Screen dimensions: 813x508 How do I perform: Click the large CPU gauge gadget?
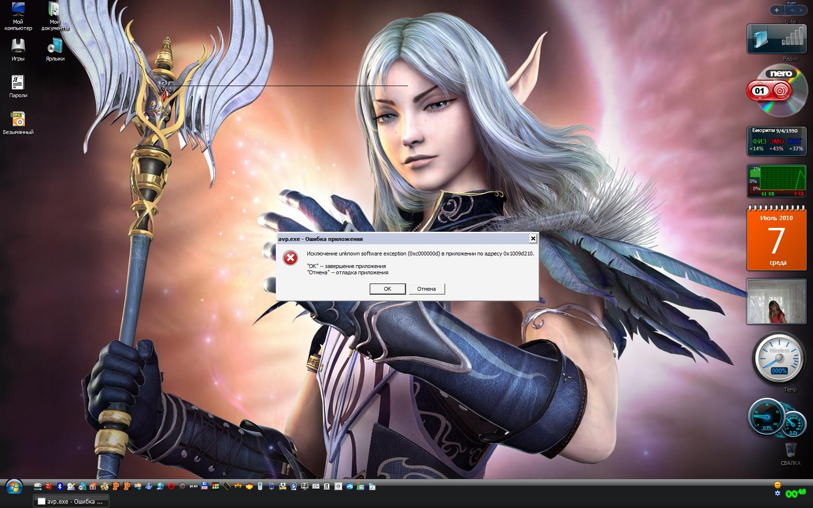[767, 417]
